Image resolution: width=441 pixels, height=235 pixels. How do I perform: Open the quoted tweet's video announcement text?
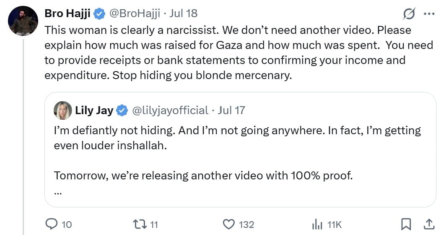click(x=203, y=176)
